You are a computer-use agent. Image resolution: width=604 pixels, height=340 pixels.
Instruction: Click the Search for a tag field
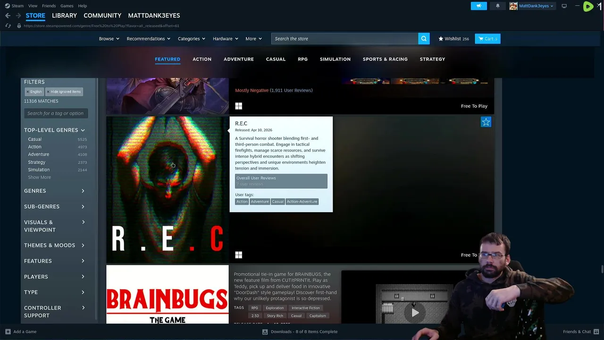point(56,113)
